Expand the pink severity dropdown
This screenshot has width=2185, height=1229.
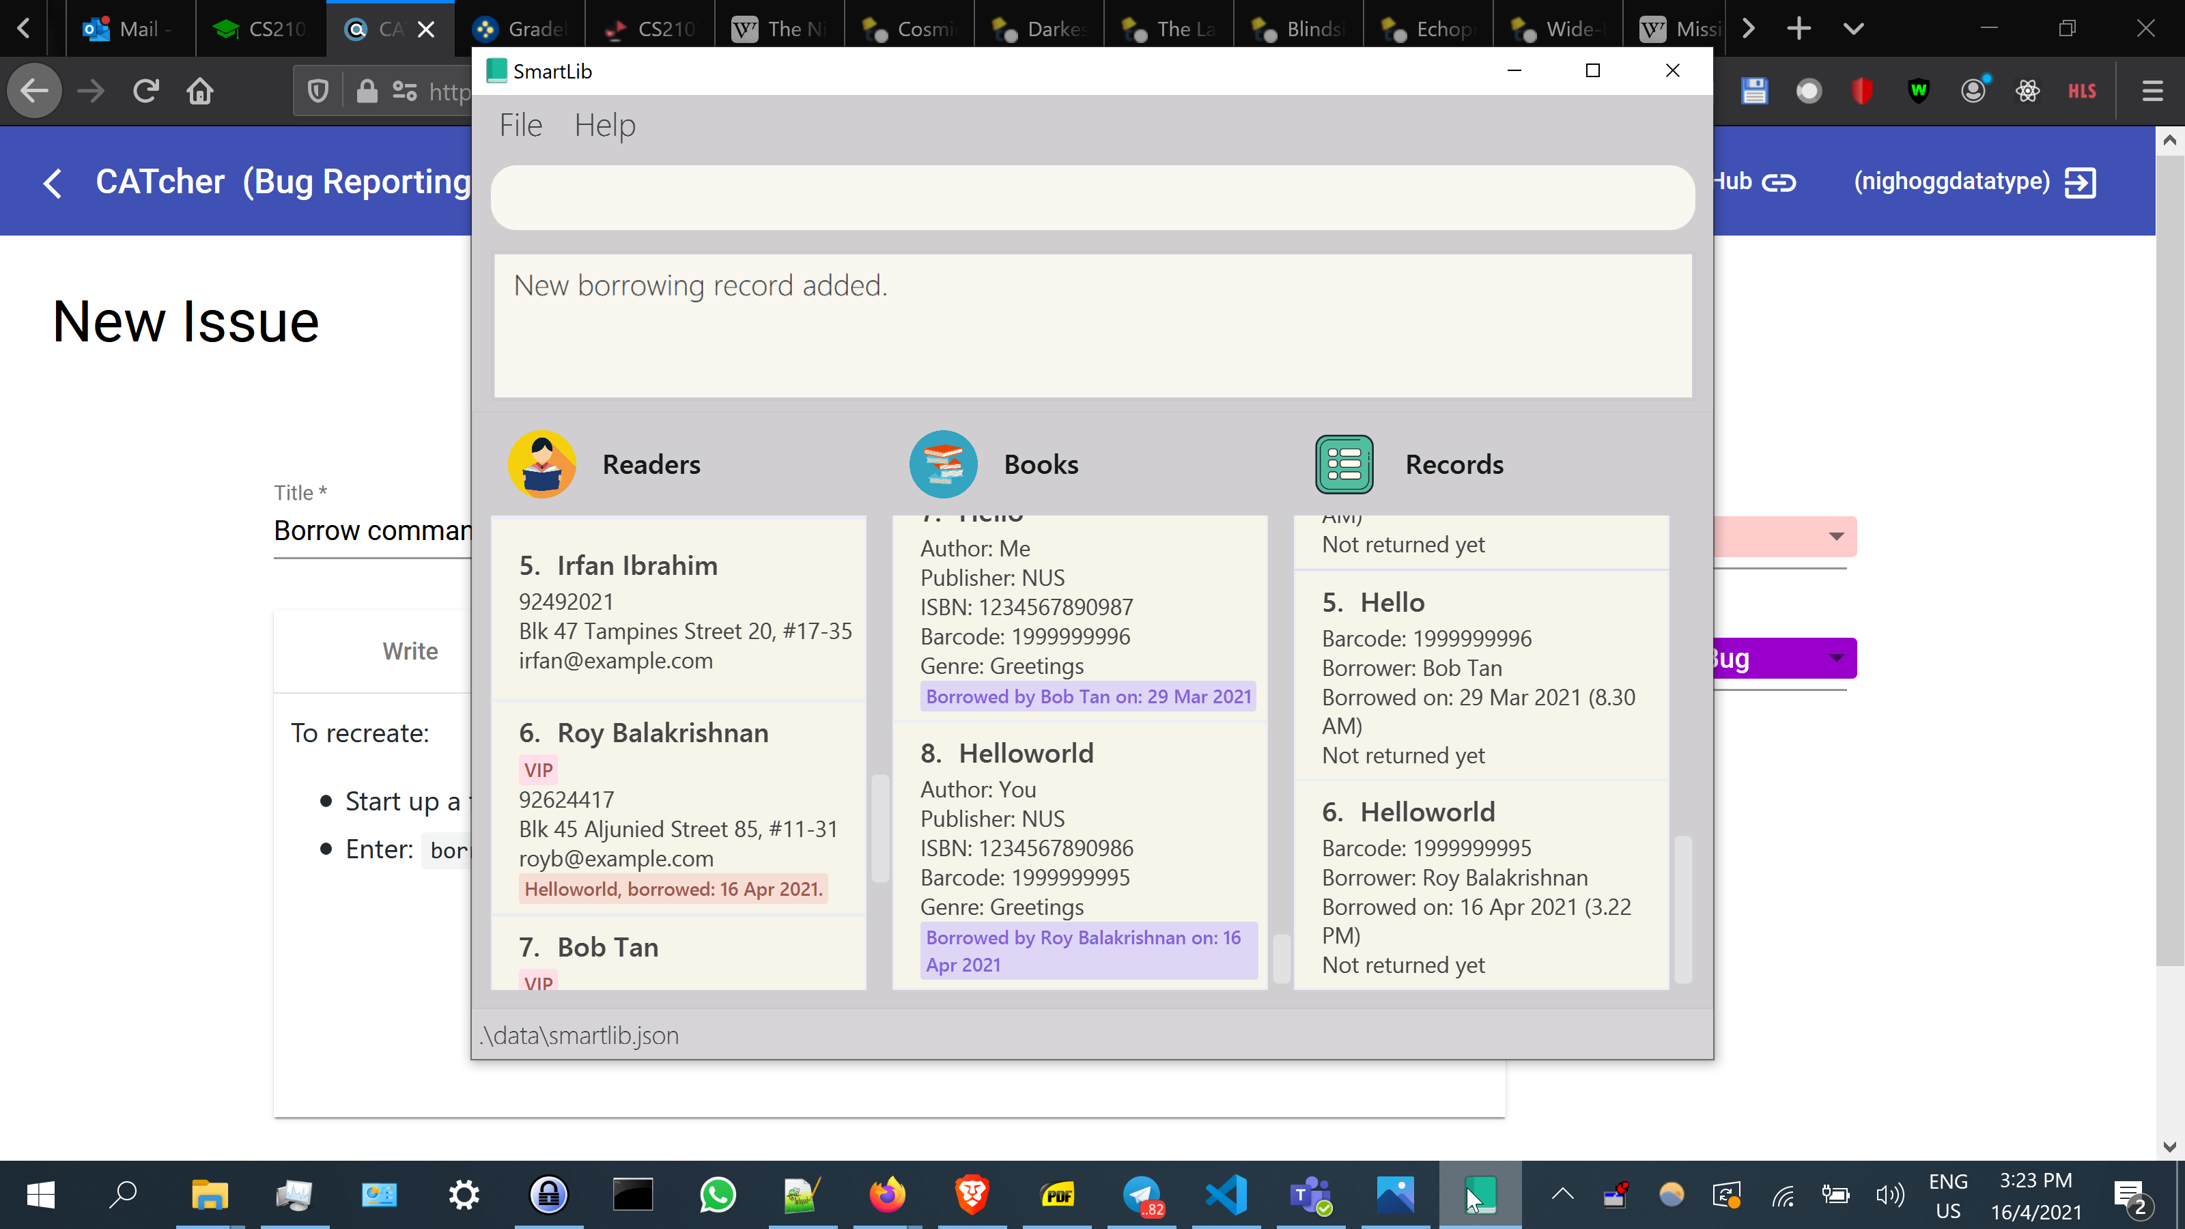point(1835,536)
